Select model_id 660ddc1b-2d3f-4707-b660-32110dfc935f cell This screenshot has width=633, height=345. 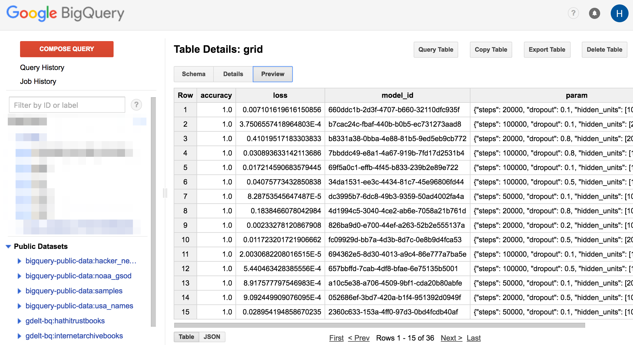[397, 110]
